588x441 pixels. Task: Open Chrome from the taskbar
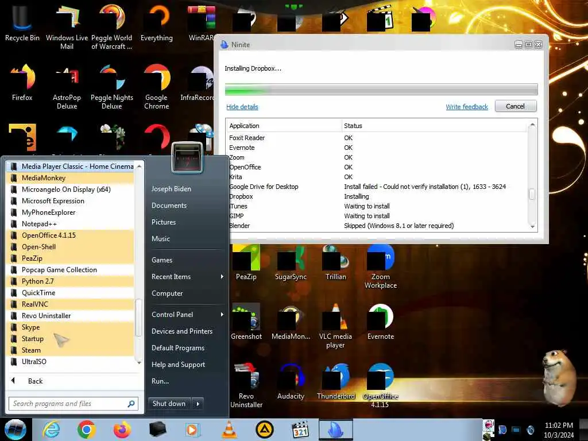tap(86, 430)
